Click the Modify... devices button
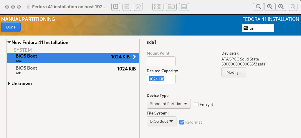Viewport: 301px width, 138px height. coord(234,72)
